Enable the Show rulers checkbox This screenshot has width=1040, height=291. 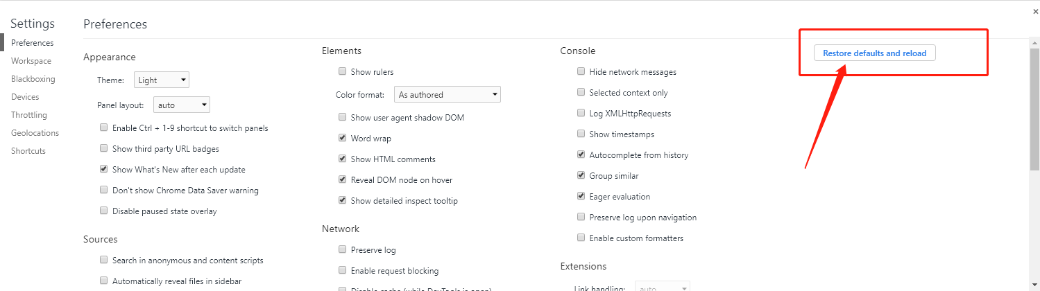coord(343,71)
